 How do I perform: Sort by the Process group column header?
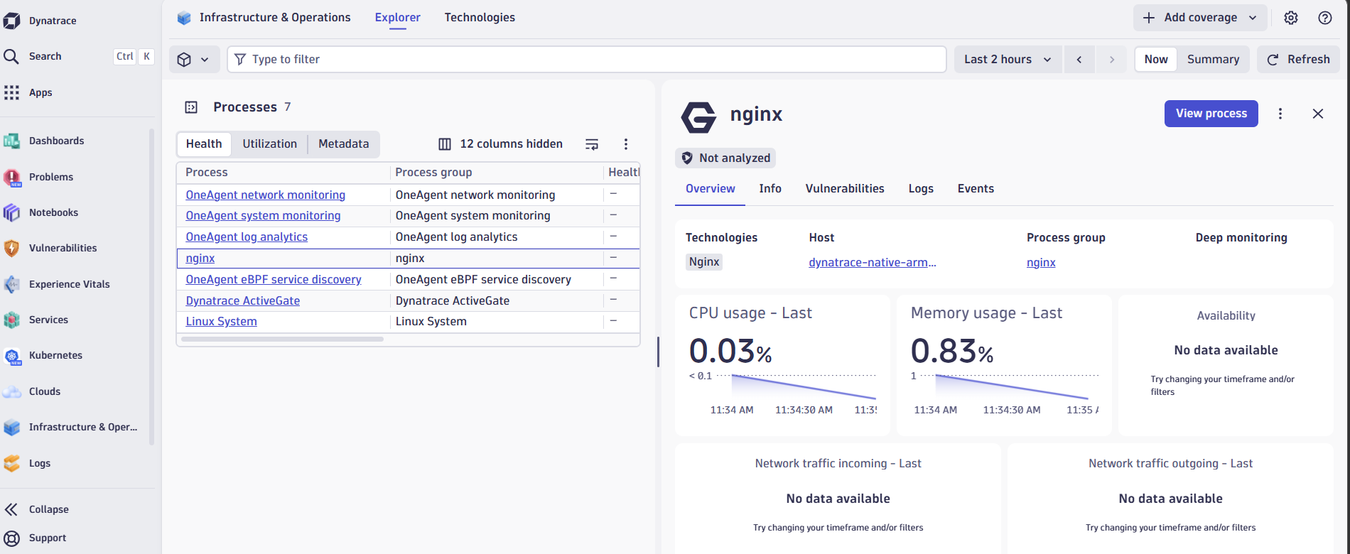click(433, 173)
